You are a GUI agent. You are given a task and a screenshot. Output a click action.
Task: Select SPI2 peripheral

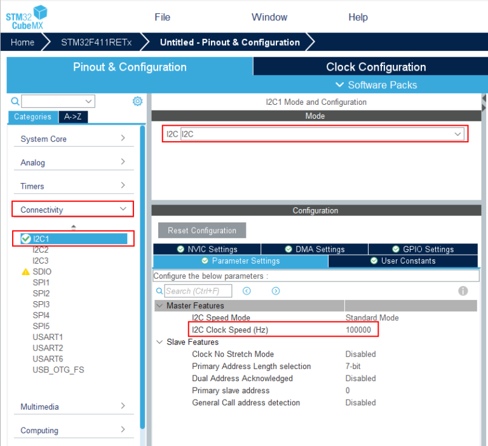point(41,294)
